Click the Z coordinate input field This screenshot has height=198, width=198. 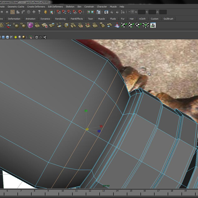[163, 12]
